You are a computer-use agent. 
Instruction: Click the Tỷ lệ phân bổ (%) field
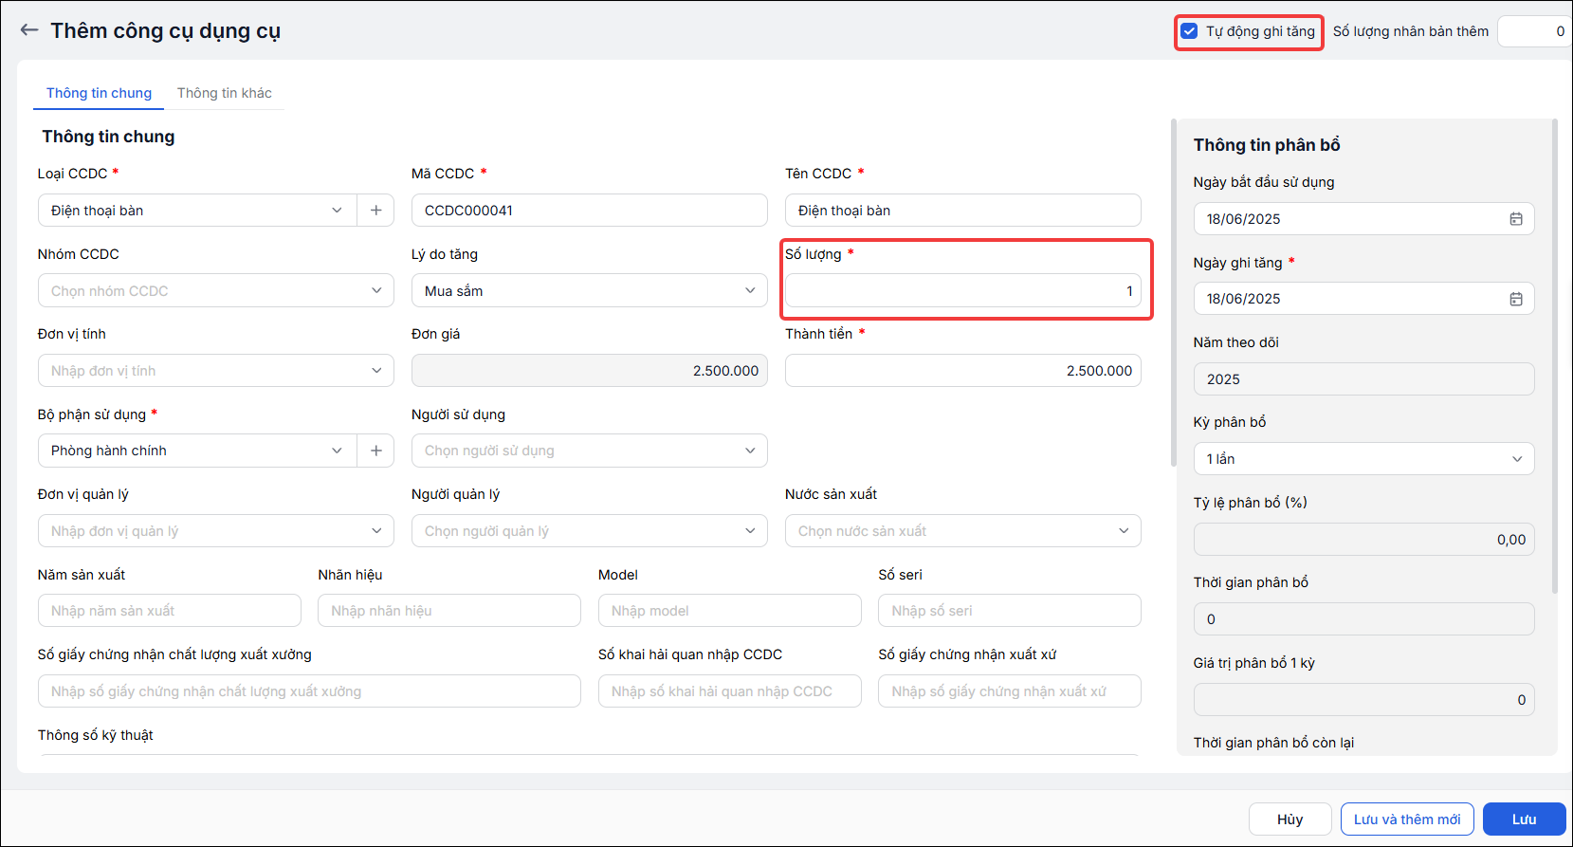point(1364,540)
